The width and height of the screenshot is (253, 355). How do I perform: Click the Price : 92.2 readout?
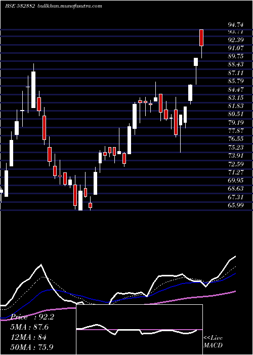point(32,317)
